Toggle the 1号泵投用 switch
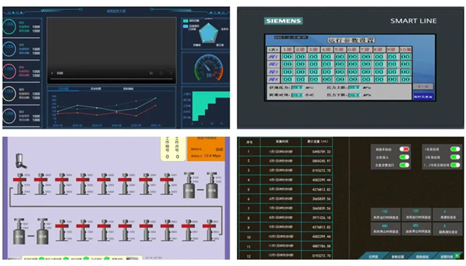Viewport: 466px width, 266px height. click(455, 149)
